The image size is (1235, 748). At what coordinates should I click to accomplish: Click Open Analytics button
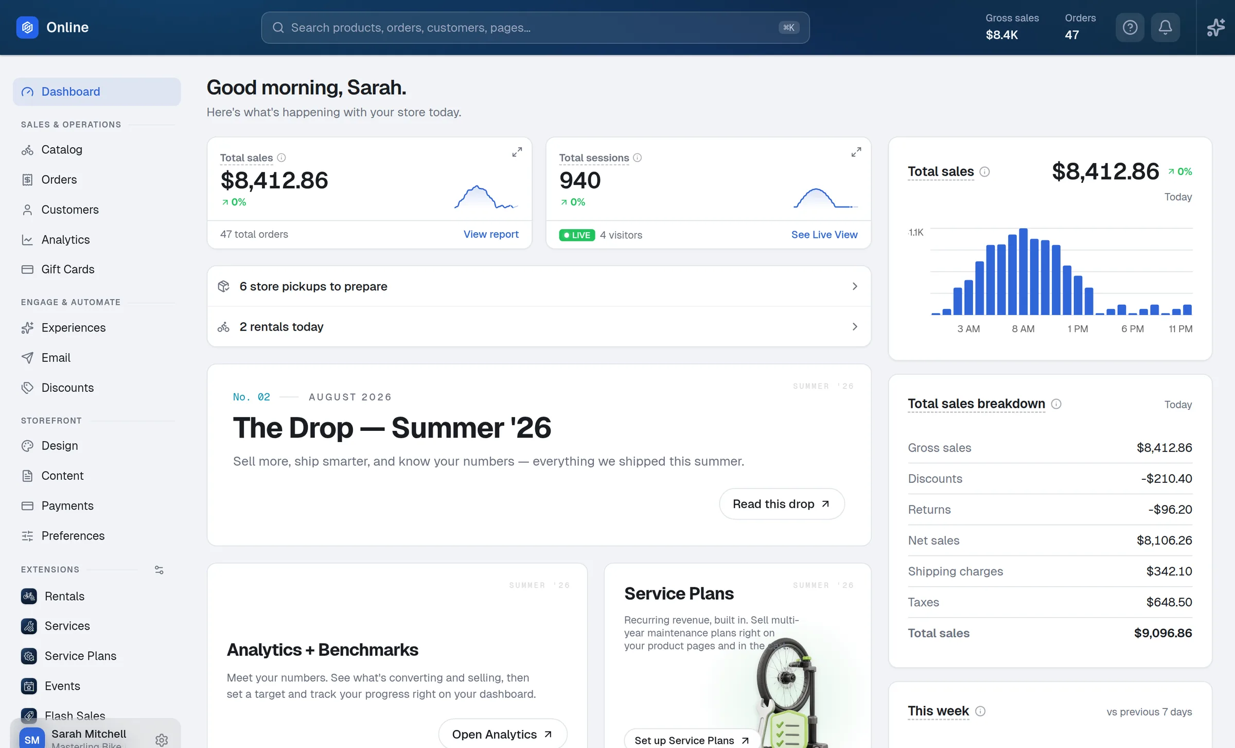tap(503, 734)
